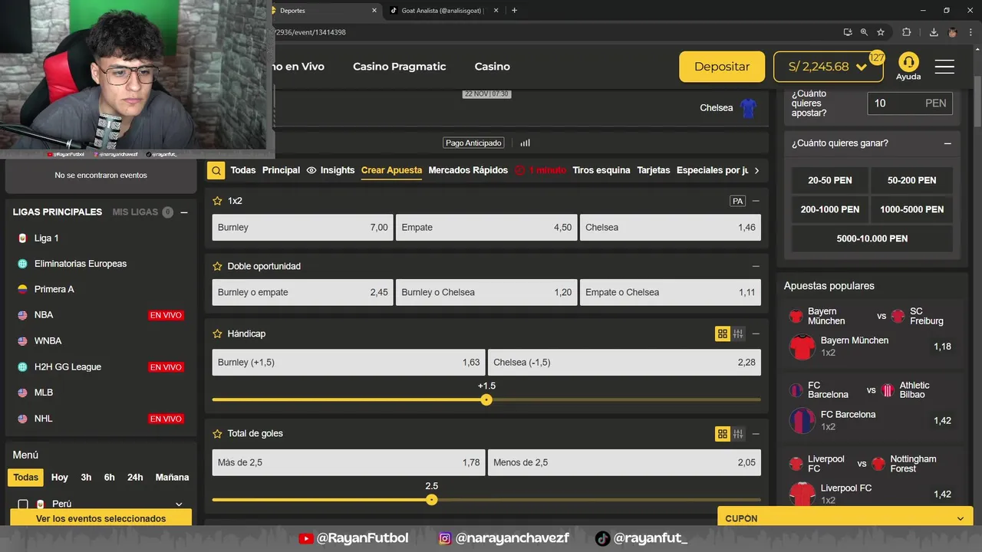Open the Tiros esquina tab
The height and width of the screenshot is (552, 982).
[601, 170]
